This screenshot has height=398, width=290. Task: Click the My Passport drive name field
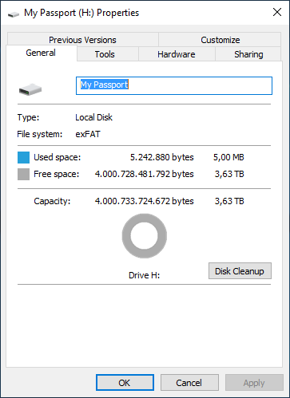174,85
